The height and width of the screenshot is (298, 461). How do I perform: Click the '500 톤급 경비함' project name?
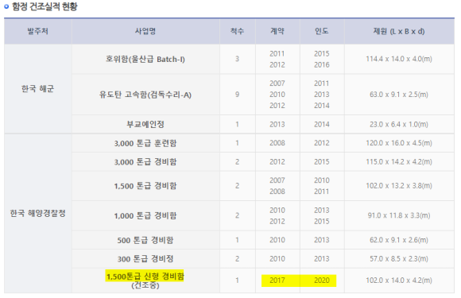point(145,240)
